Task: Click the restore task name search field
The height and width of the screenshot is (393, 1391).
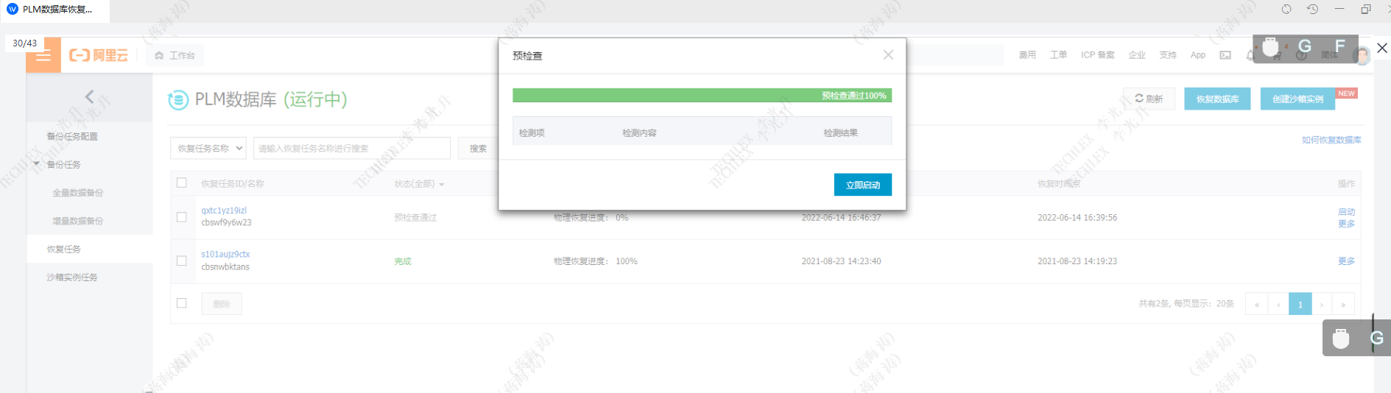Action: coord(351,149)
